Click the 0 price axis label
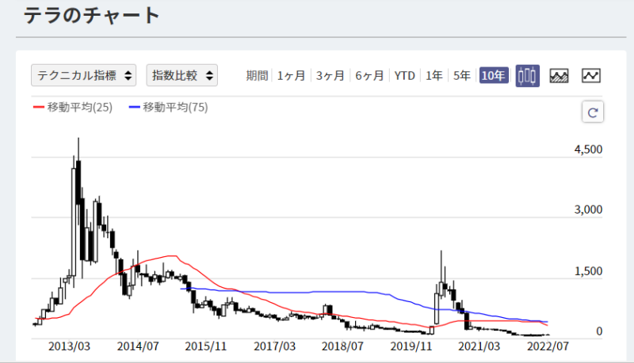This screenshot has height=363, width=634. click(599, 331)
